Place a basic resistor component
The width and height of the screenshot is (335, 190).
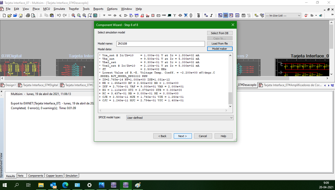coord(110,15)
